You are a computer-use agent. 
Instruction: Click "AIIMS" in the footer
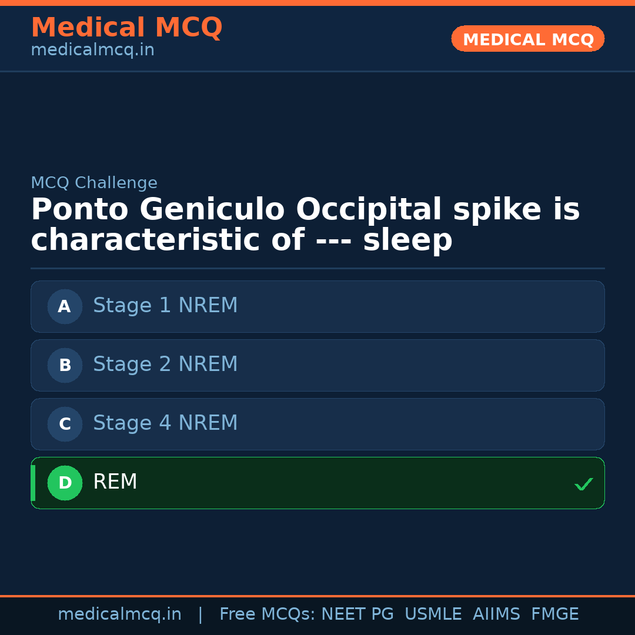[x=496, y=614]
